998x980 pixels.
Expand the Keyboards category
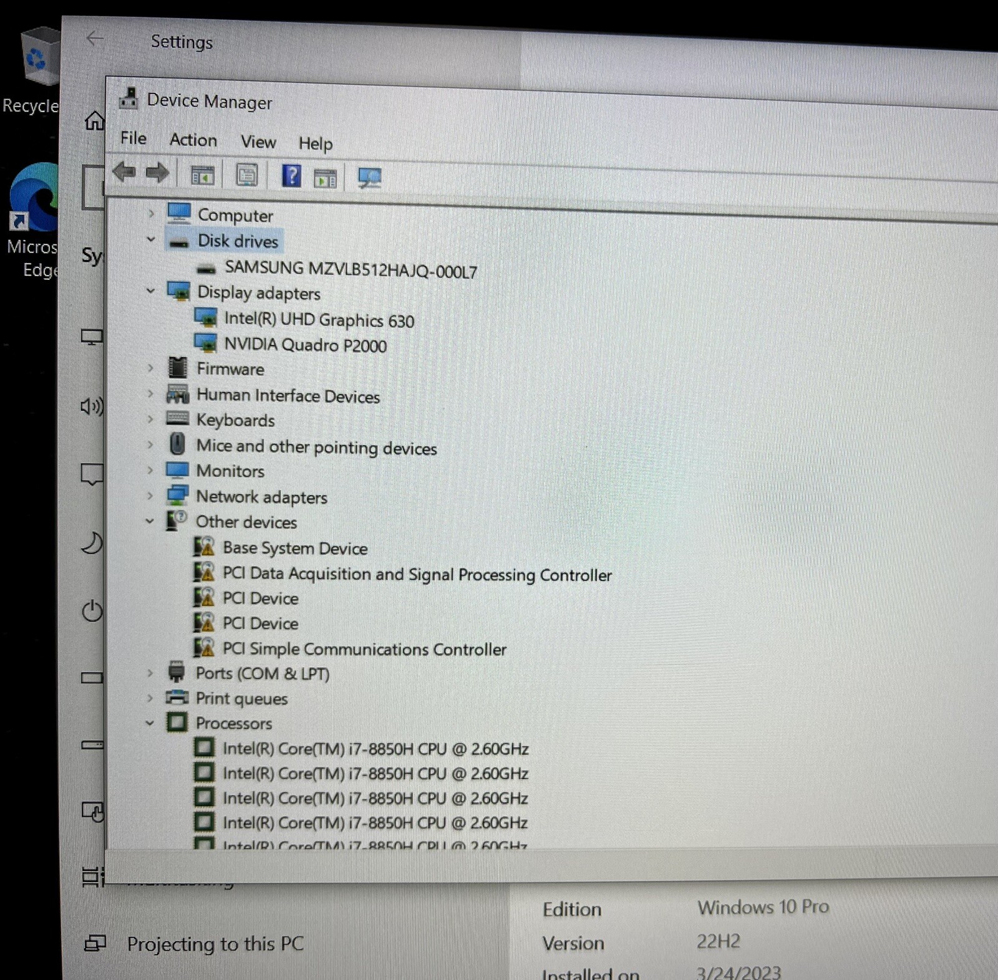click(150, 419)
